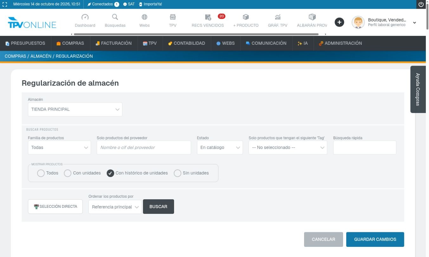
Task: Click 'Boutique, Vended...' user name
Action: pos(387,20)
